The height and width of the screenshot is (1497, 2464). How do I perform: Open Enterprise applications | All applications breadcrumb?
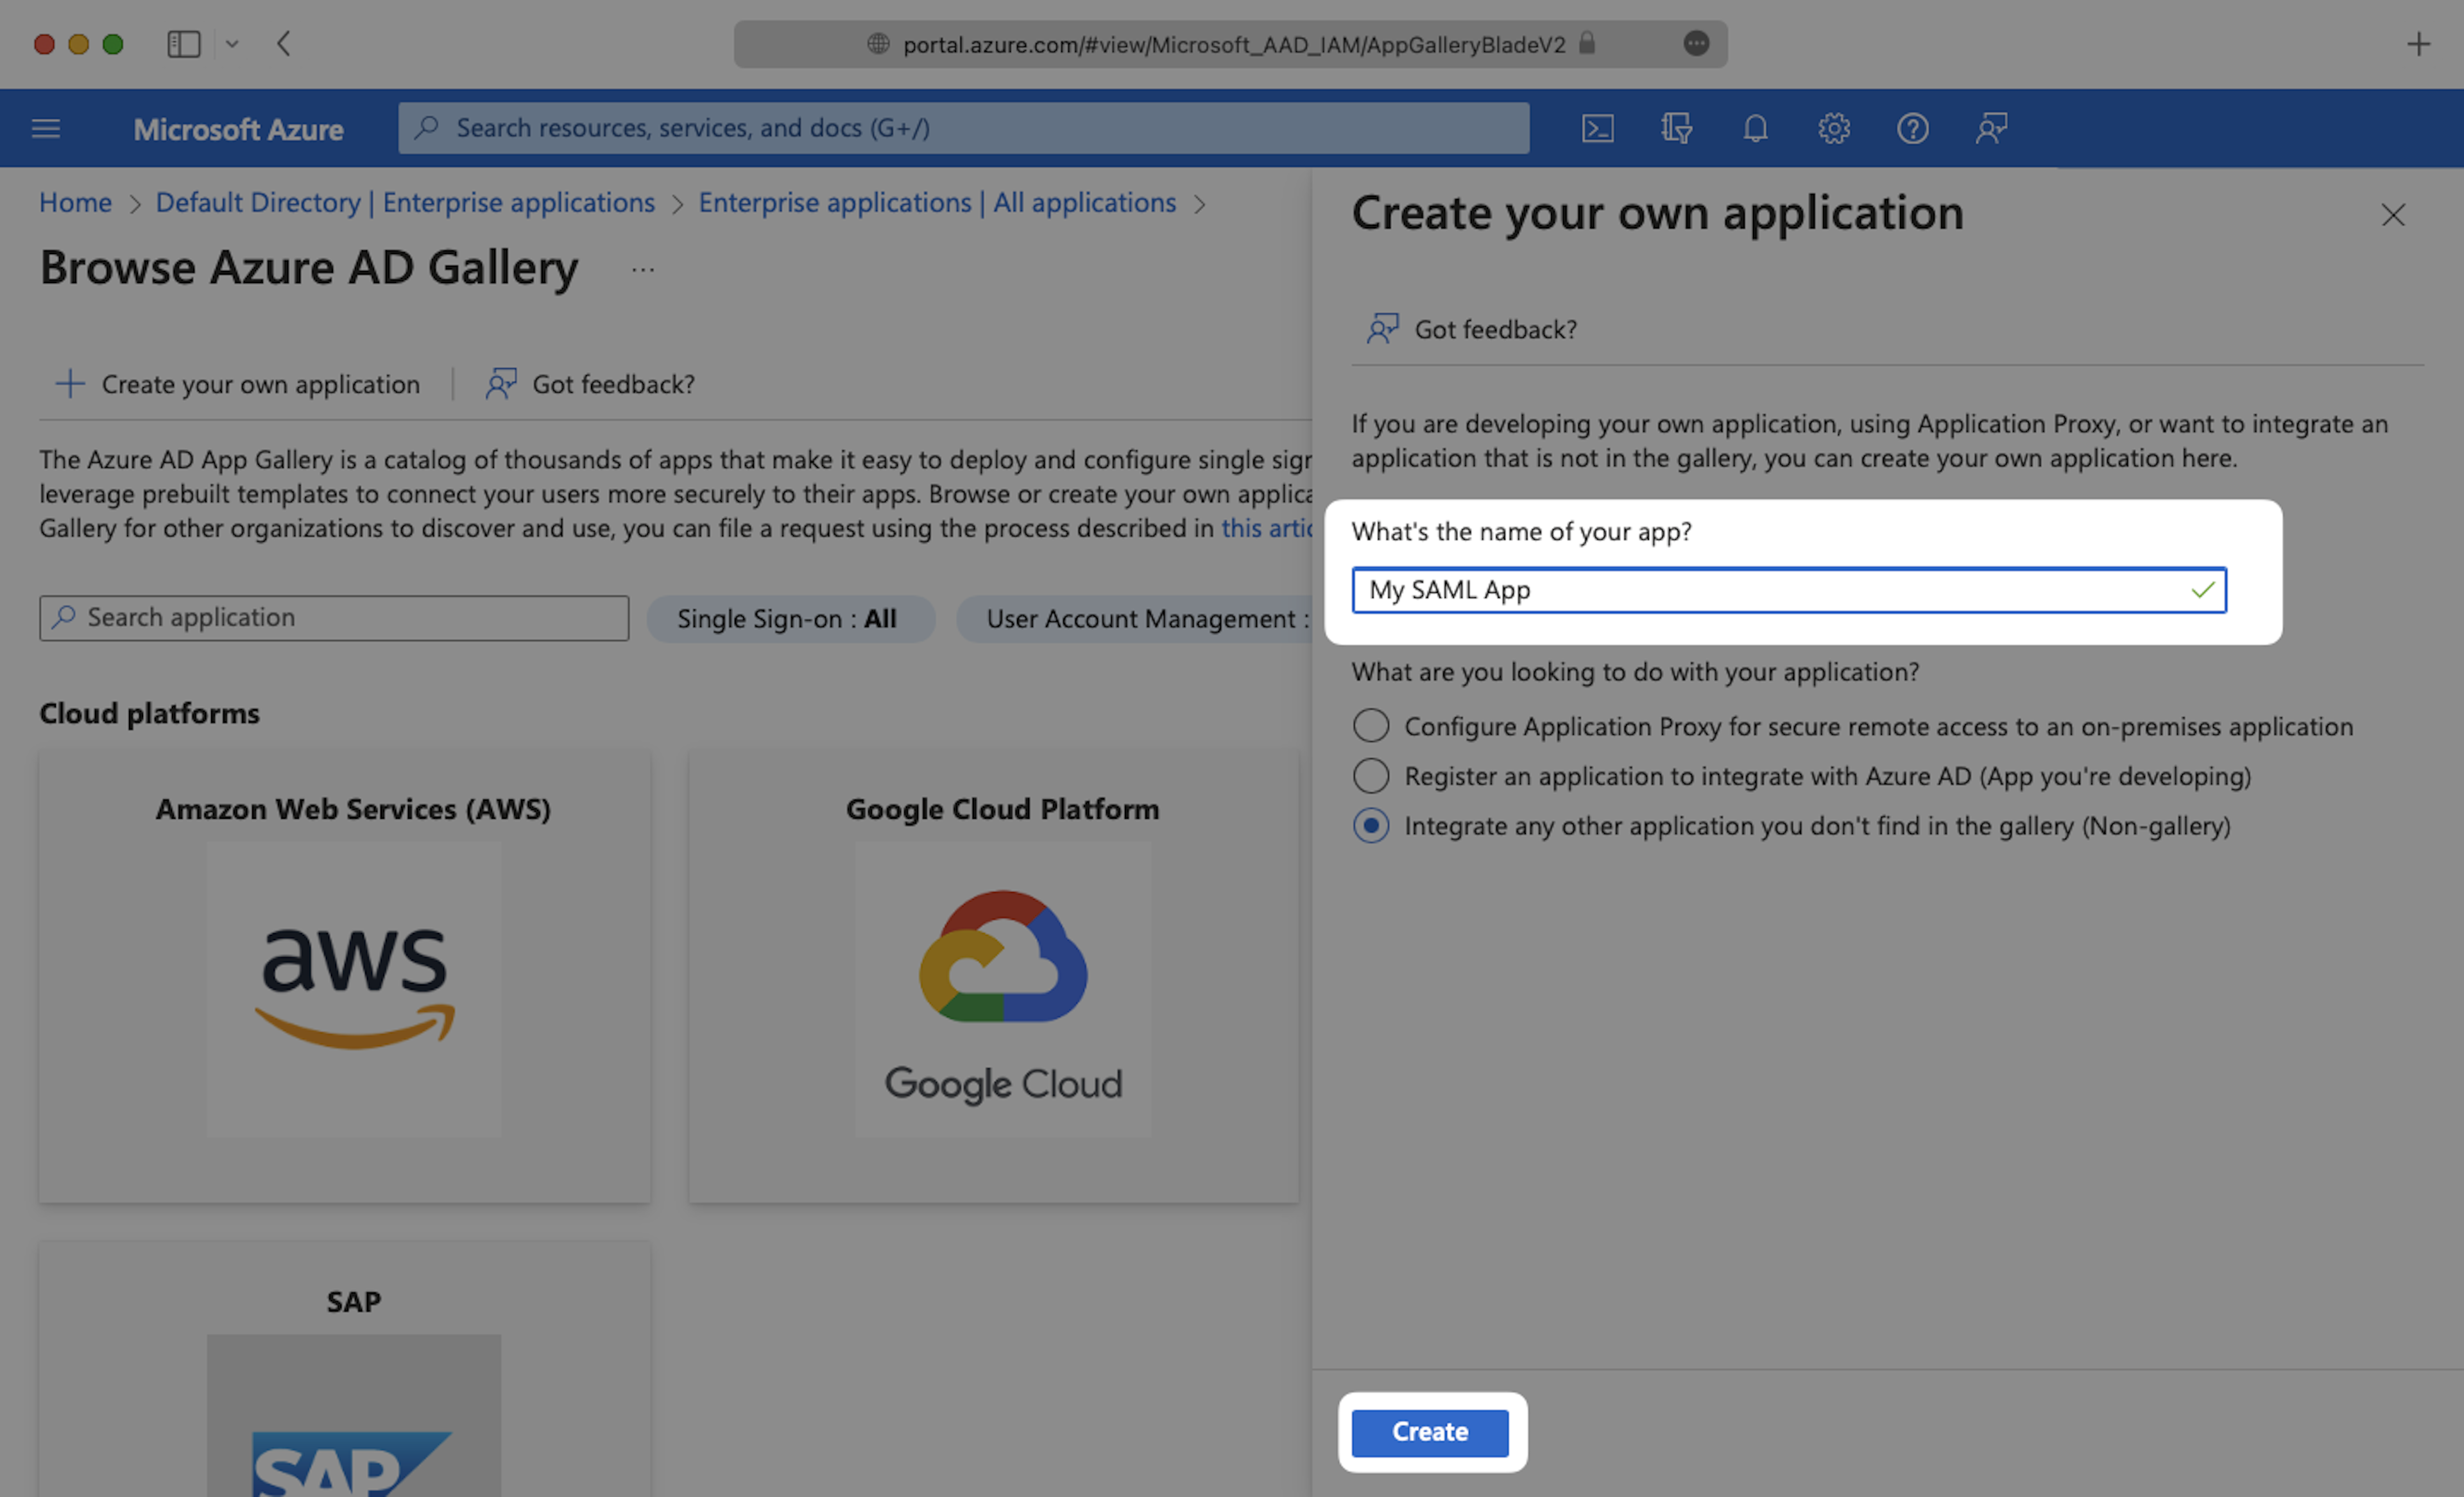[936, 203]
